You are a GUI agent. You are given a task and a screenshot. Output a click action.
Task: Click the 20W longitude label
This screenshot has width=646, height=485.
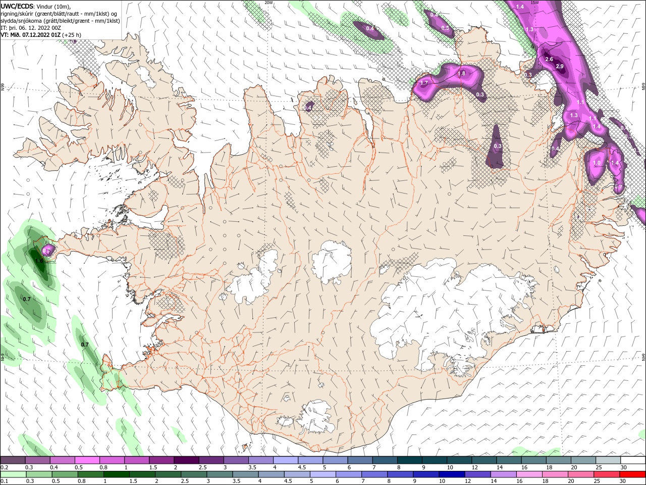click(x=268, y=3)
